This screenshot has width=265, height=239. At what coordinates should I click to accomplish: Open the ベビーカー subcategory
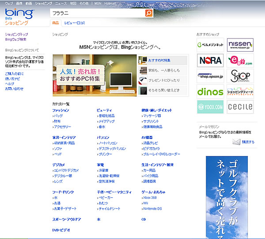pos(106,197)
